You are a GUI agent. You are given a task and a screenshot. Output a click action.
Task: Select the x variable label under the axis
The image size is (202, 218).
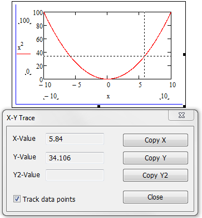tap(108, 97)
